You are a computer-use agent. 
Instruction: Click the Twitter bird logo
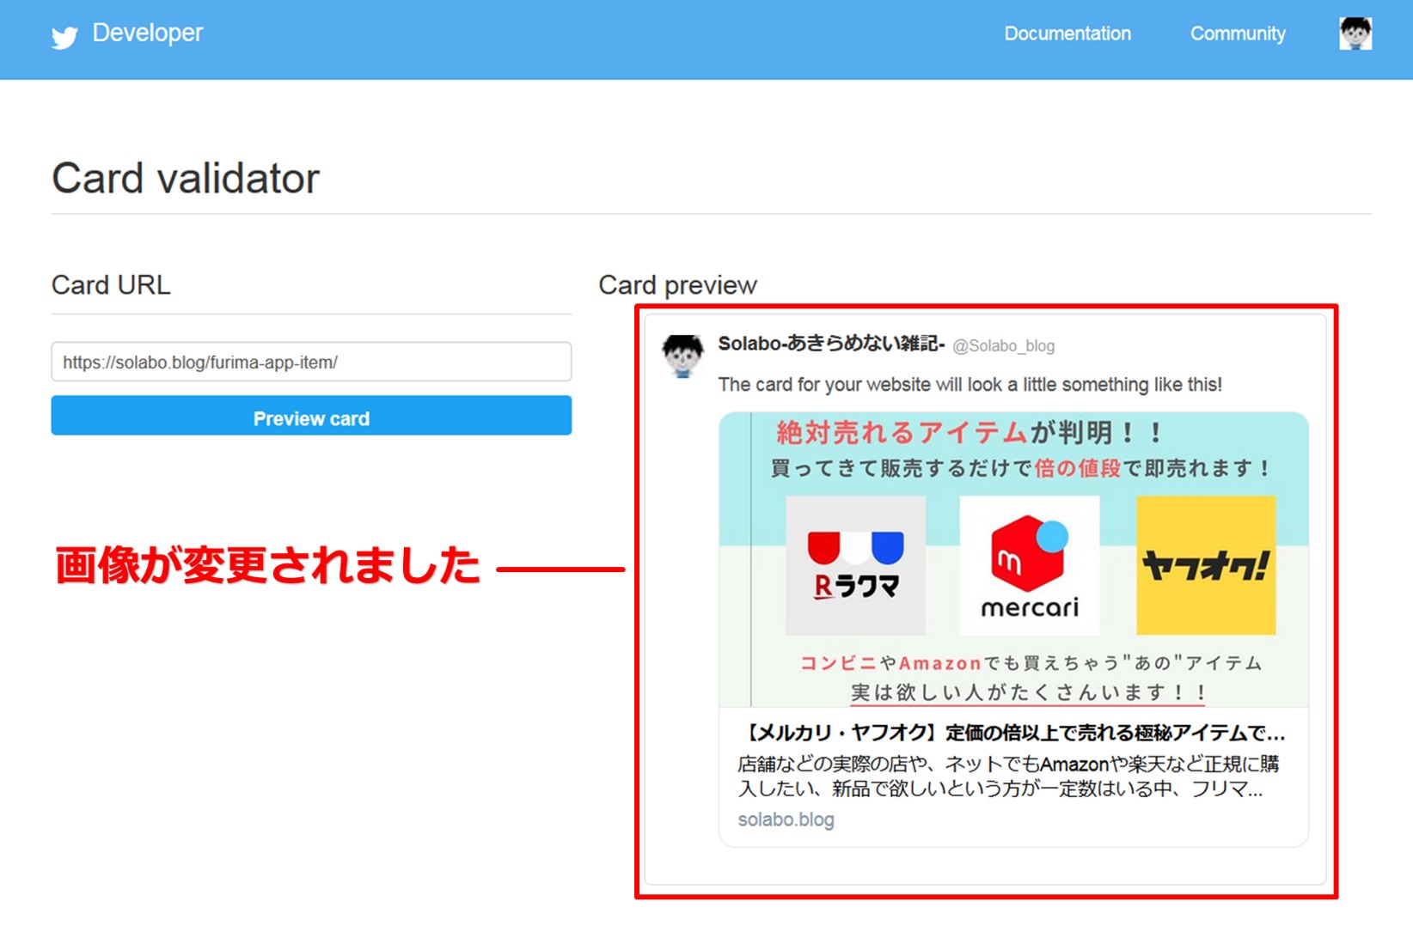coord(64,37)
